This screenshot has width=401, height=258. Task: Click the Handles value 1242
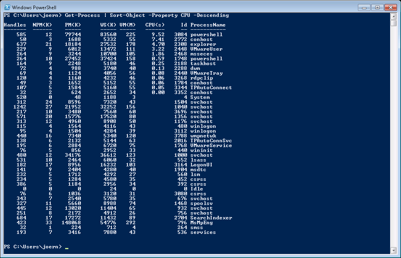pyautogui.click(x=20, y=107)
